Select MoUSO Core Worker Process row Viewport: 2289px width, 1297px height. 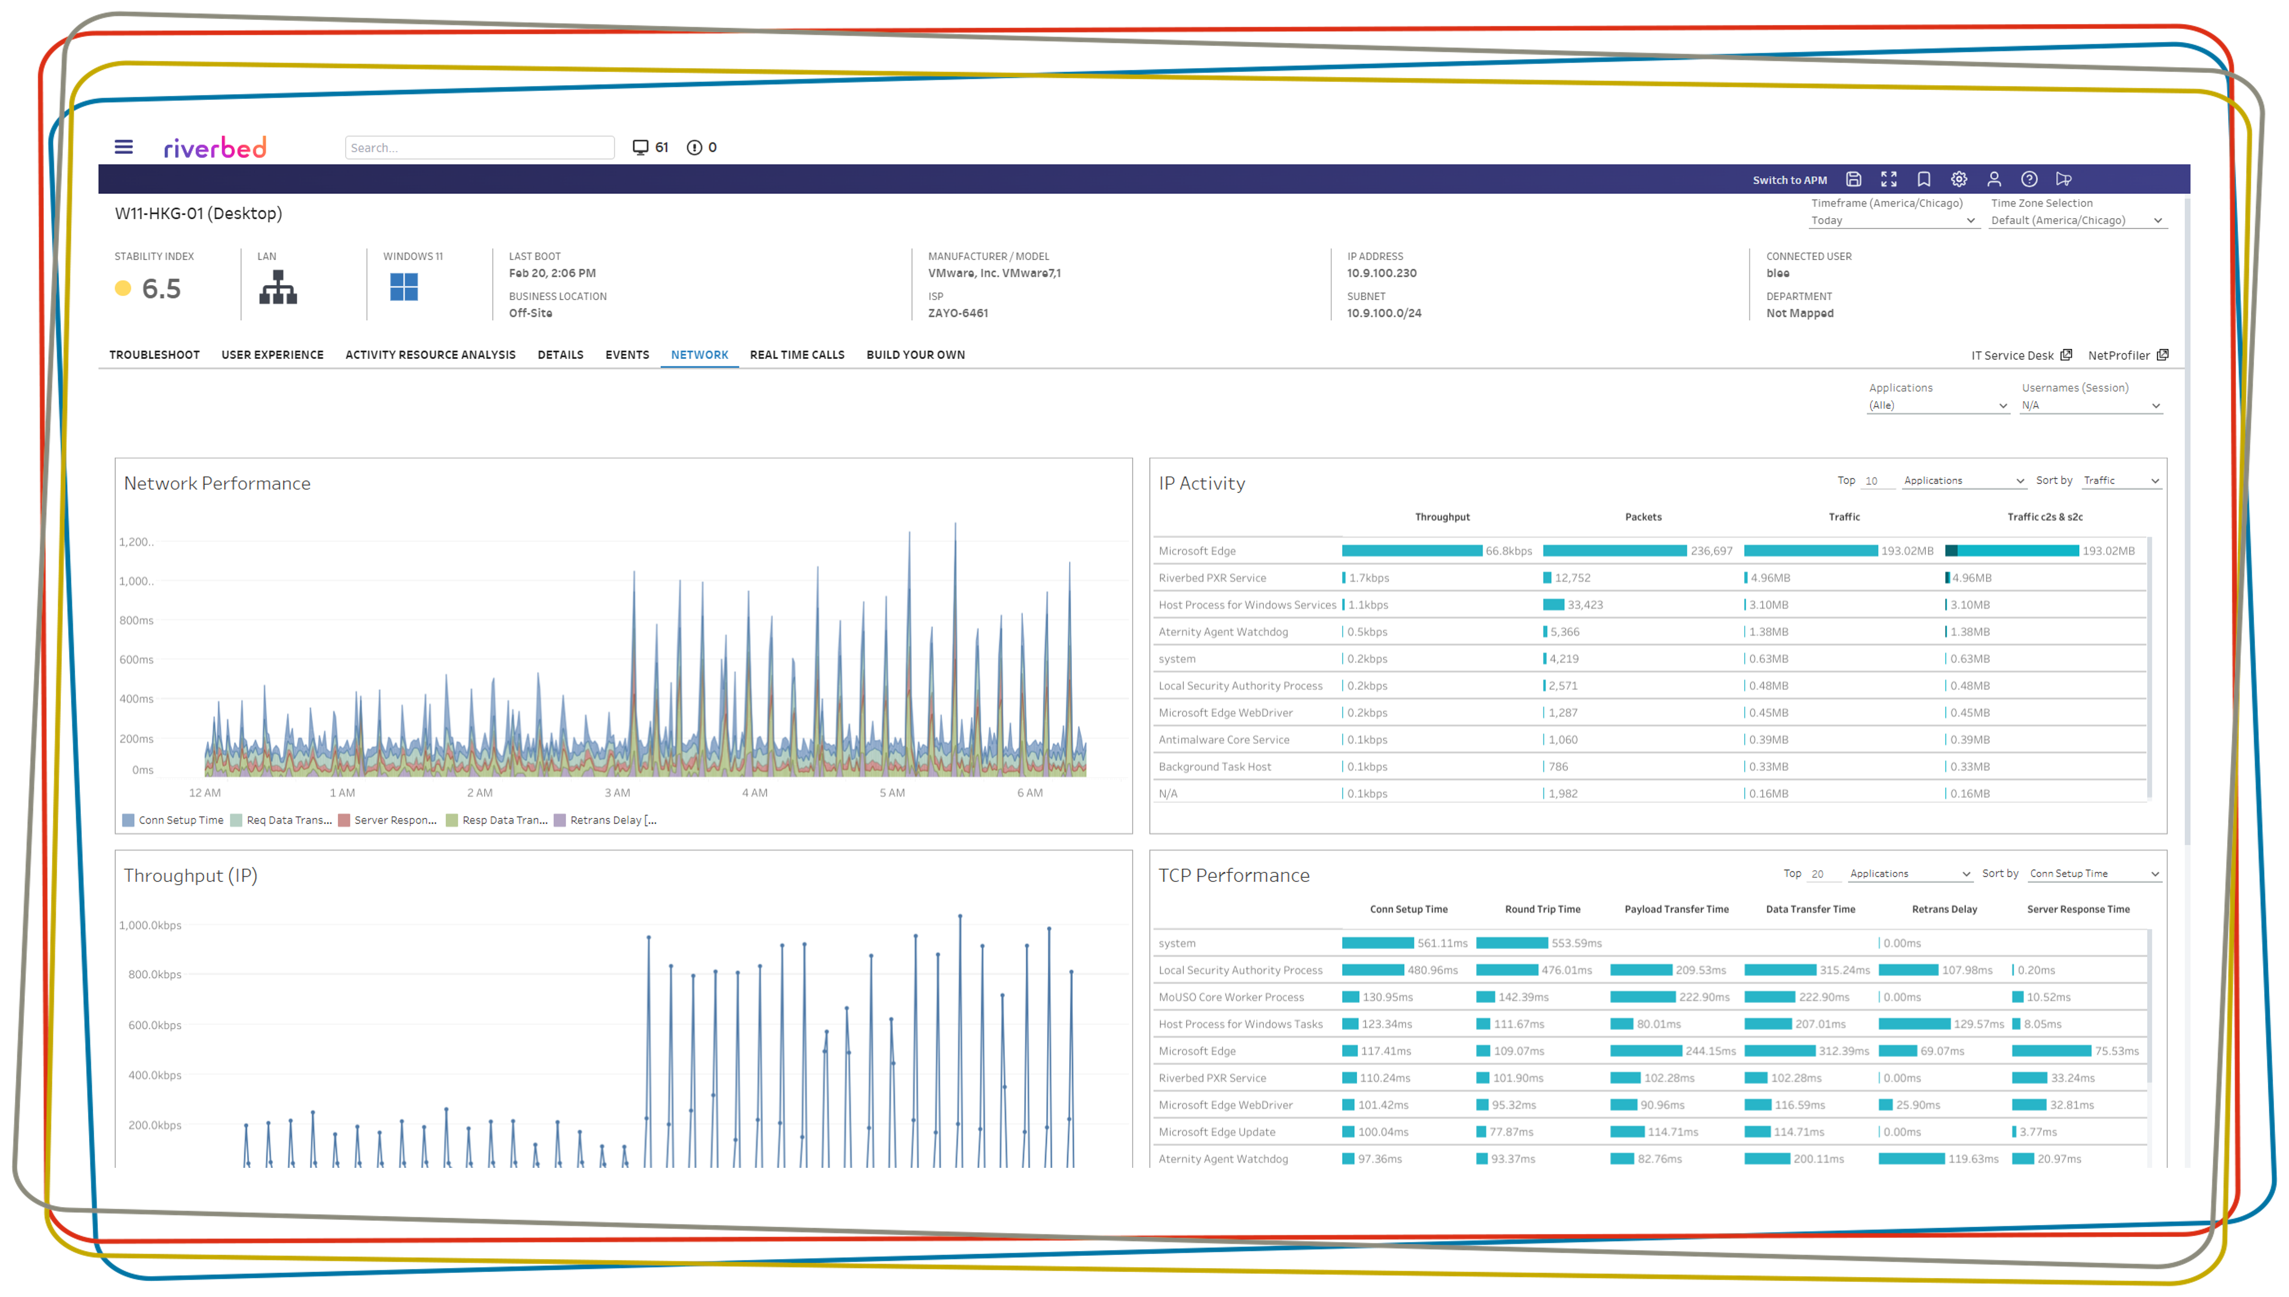point(1649,997)
